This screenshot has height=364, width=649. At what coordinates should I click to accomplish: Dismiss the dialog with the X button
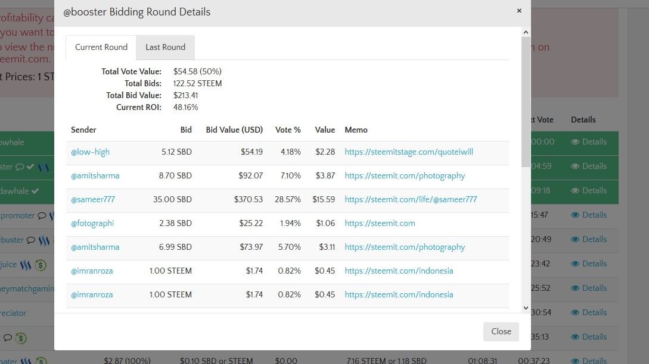pos(519,11)
